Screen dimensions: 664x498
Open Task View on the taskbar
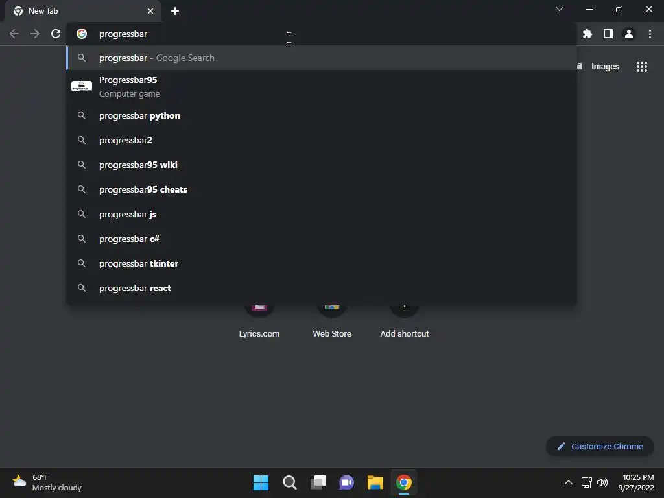point(318,482)
